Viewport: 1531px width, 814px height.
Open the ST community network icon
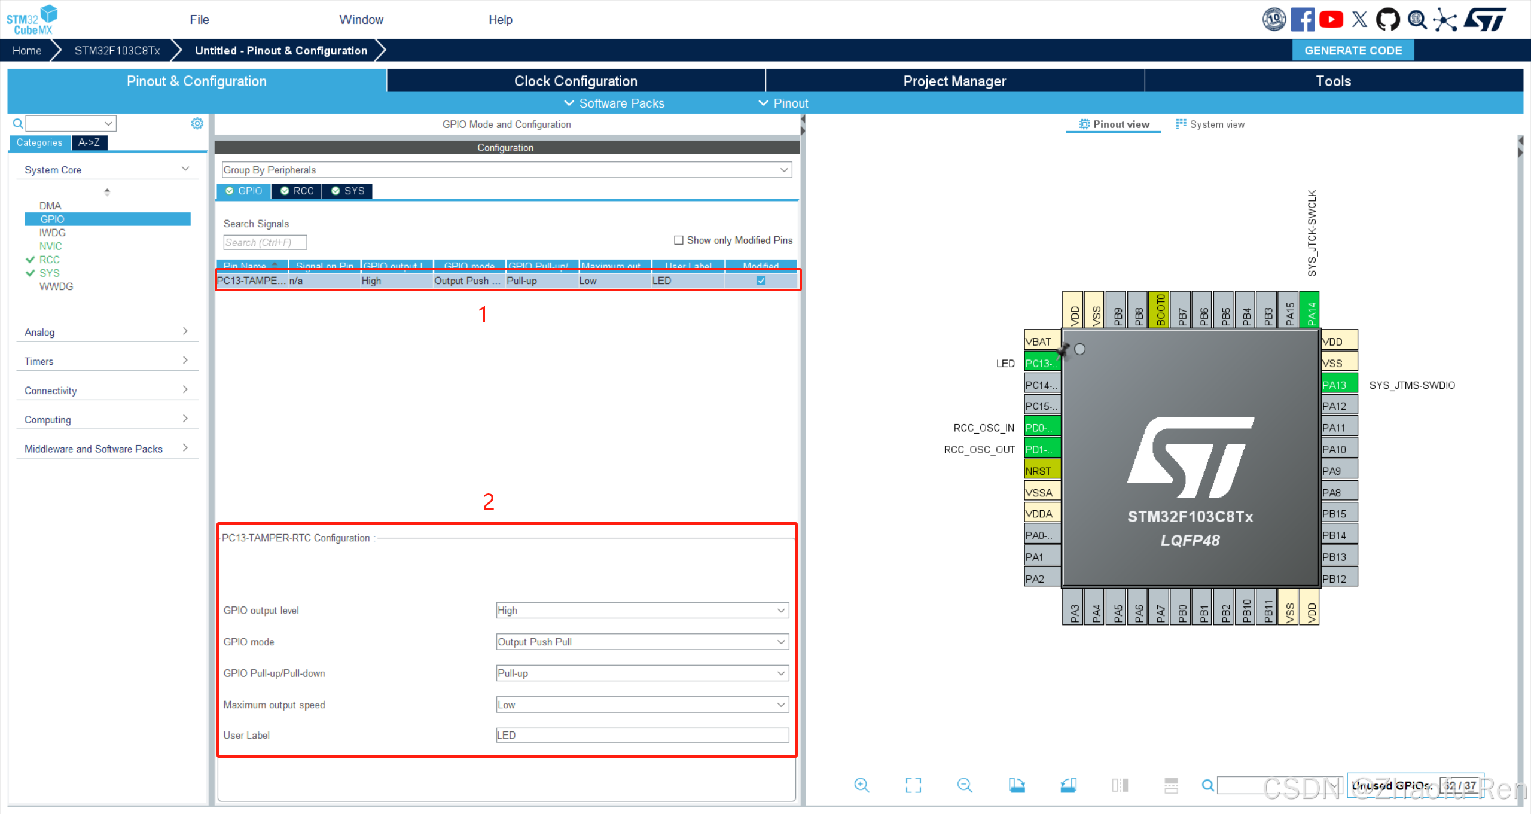[1445, 19]
